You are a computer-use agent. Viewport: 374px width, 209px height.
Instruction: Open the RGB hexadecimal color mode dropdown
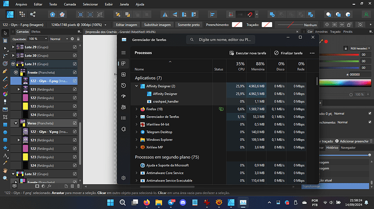[360, 48]
